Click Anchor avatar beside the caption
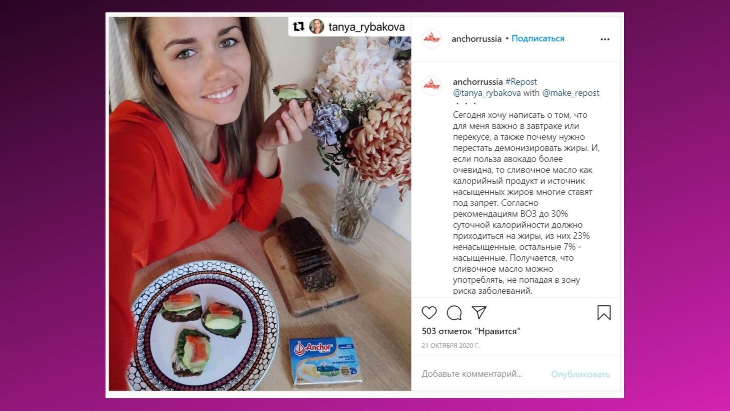Screen dimensions: 730x411 tap(432, 85)
